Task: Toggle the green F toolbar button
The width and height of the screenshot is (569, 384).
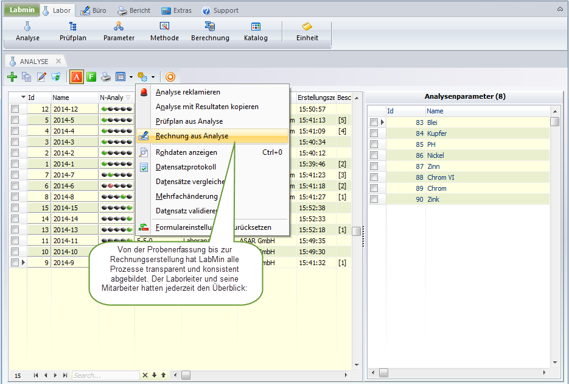Action: coord(91,77)
